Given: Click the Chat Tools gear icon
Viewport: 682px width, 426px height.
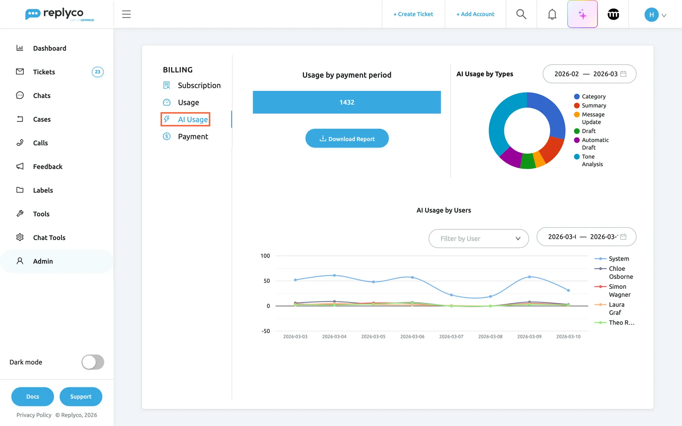Looking at the screenshot, I should [20, 237].
